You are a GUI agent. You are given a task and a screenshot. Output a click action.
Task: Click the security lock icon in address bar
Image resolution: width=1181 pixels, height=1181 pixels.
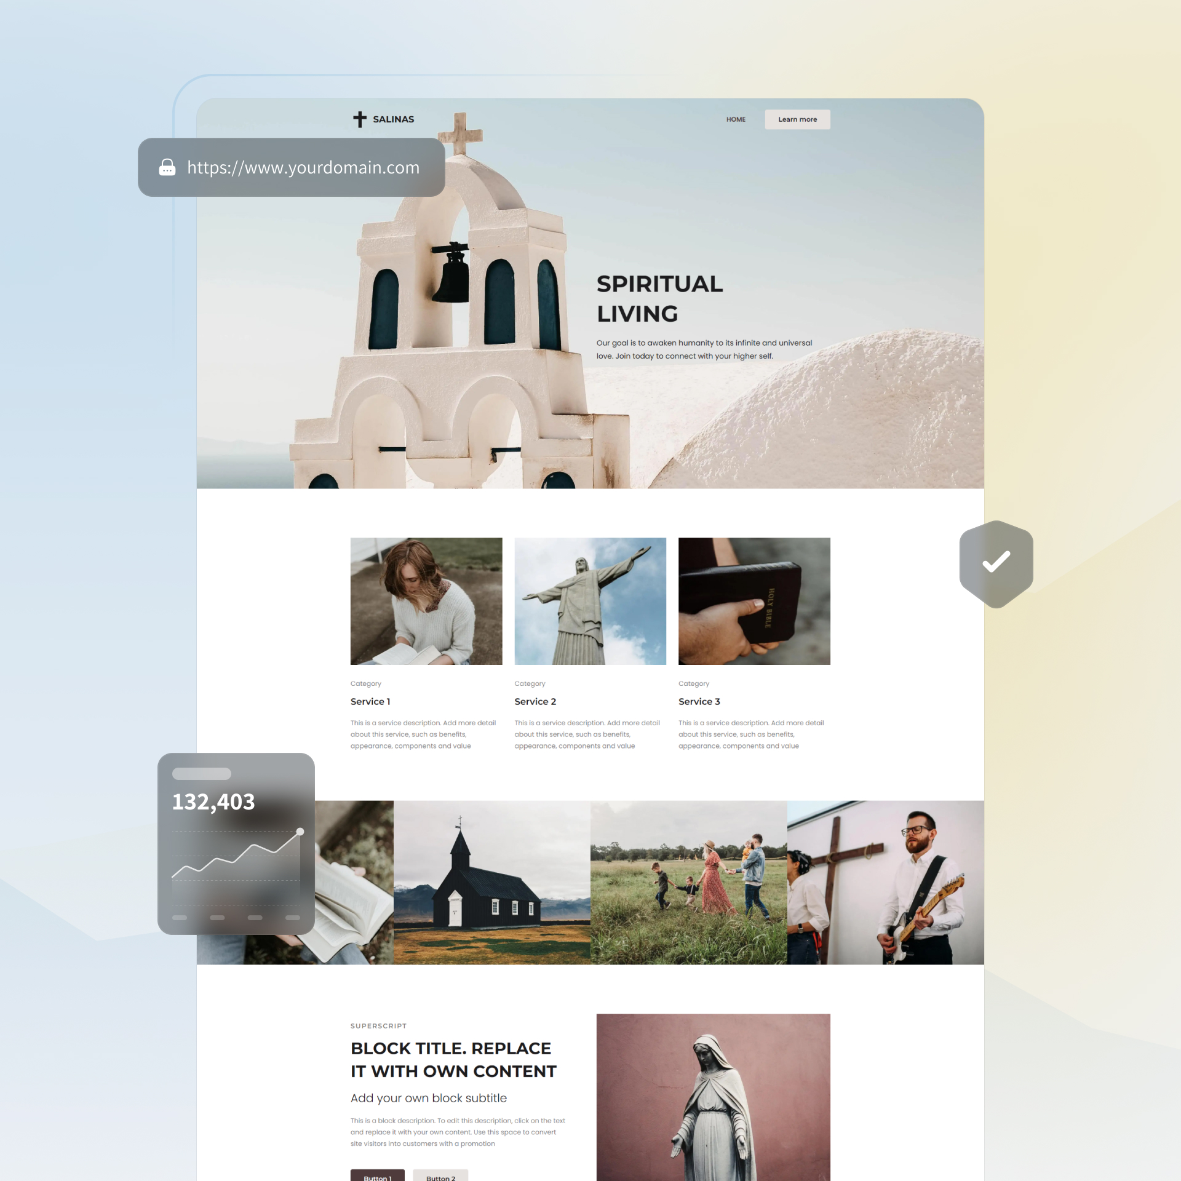coord(167,167)
